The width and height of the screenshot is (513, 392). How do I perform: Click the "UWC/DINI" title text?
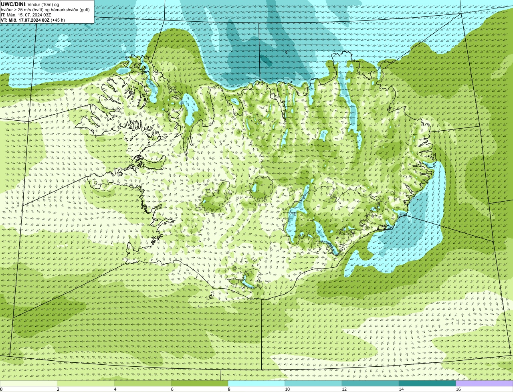pos(13,4)
